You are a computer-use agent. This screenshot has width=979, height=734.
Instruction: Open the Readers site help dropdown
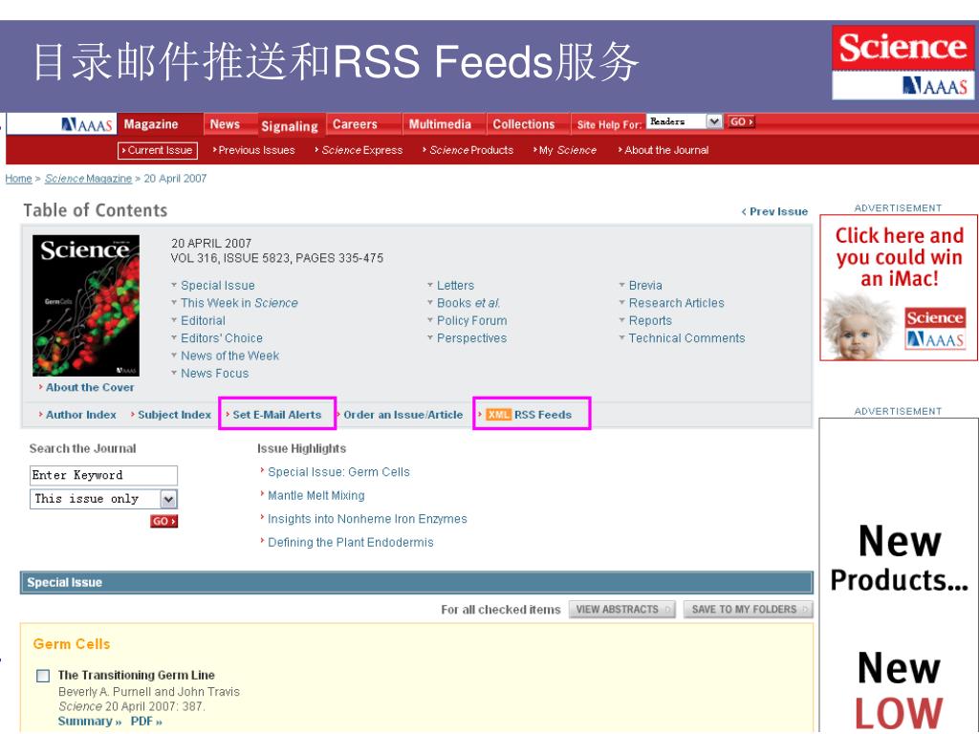[685, 121]
